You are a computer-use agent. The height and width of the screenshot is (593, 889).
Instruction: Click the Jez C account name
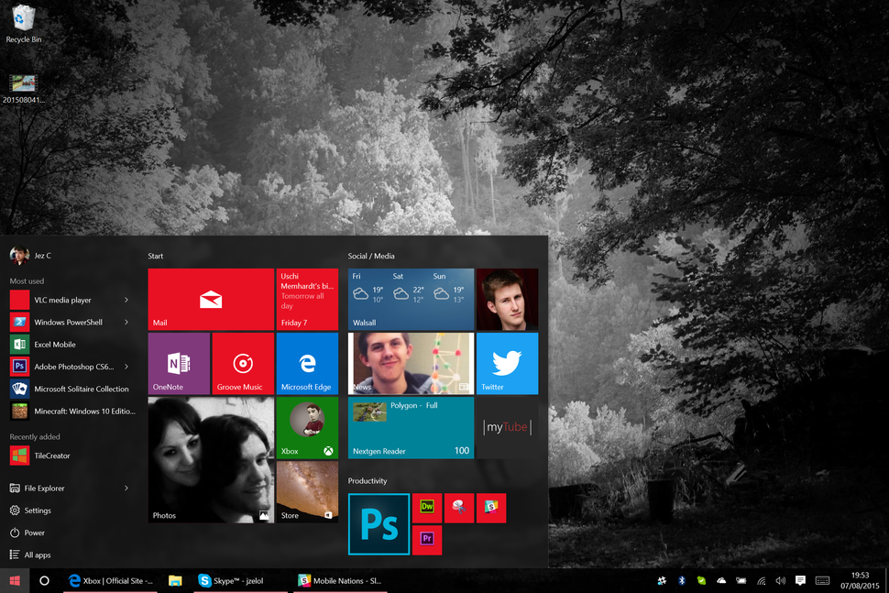coord(43,255)
